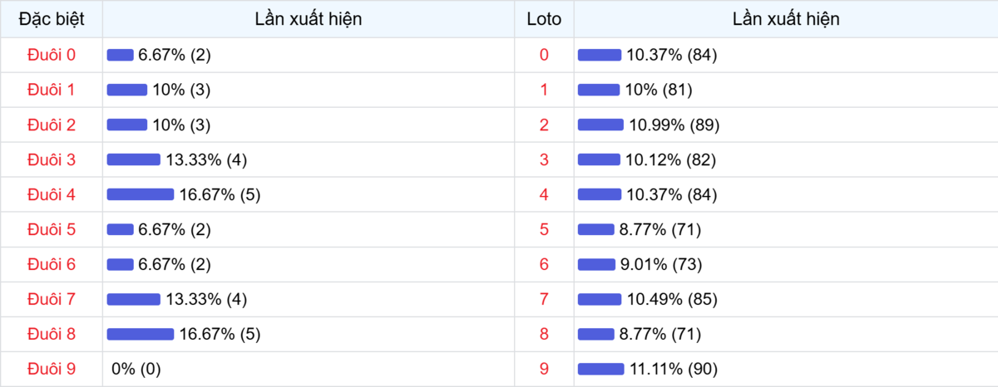Click the 'Đuôi 0' row label
Screen dimensions: 998x387
[x=52, y=55]
